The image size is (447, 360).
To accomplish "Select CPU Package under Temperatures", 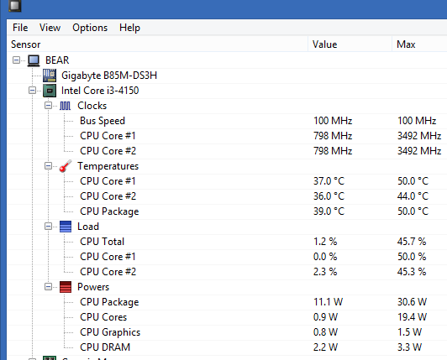I will click(x=109, y=211).
